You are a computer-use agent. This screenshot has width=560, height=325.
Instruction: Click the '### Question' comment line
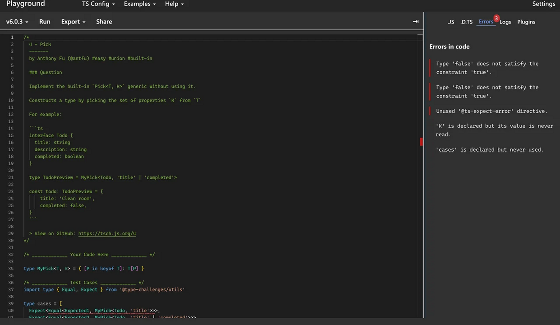click(x=46, y=72)
